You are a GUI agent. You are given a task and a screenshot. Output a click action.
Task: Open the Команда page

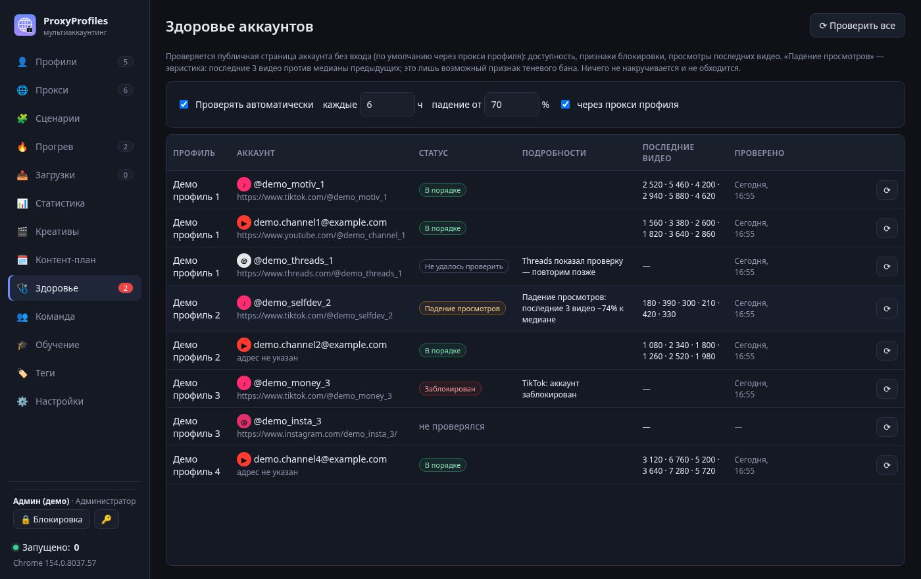(74, 316)
